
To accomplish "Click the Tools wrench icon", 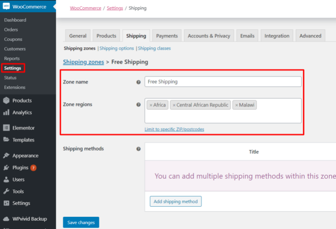I will [x=6, y=192].
